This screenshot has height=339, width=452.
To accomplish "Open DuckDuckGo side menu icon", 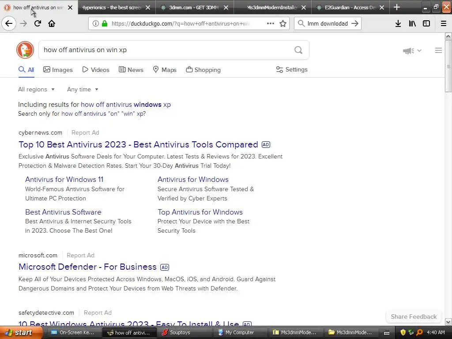I will coord(438,50).
